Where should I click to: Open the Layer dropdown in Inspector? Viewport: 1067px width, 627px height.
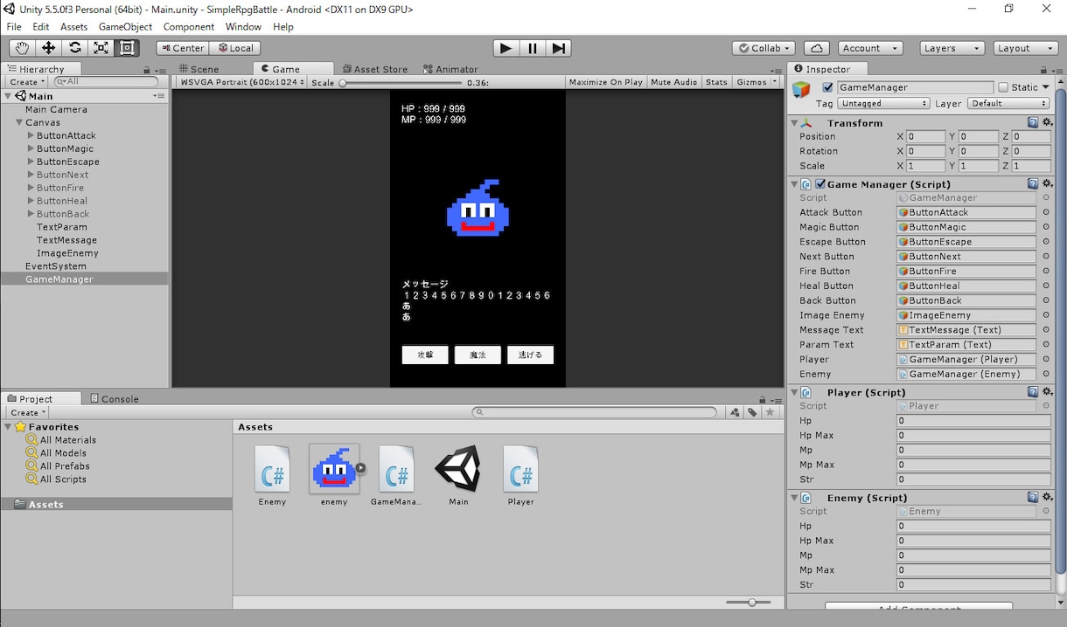point(1008,103)
